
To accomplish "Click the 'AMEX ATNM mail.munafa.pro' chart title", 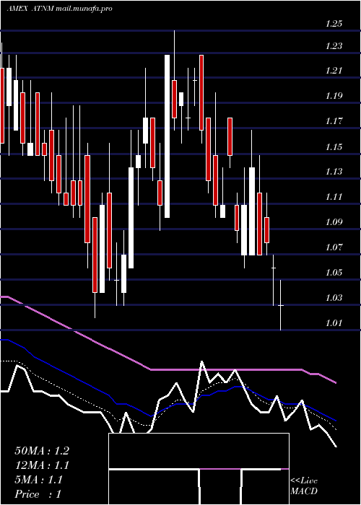I will [x=60, y=9].
